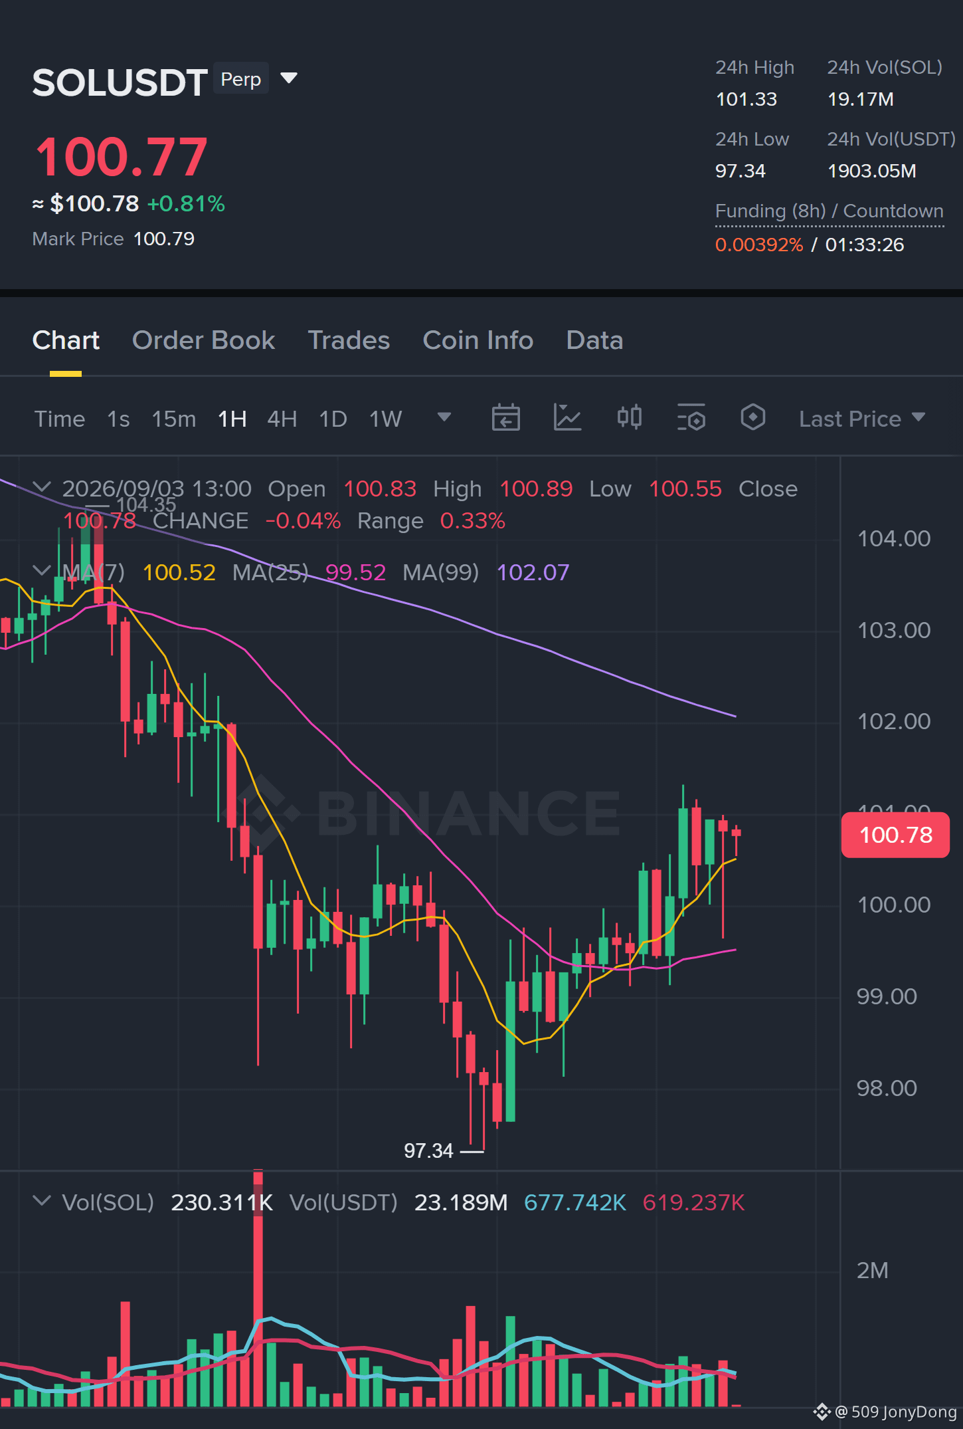Open the SOLUSDT Perp pair dropdown arrow
Image resolution: width=963 pixels, height=1429 pixels.
tap(289, 78)
